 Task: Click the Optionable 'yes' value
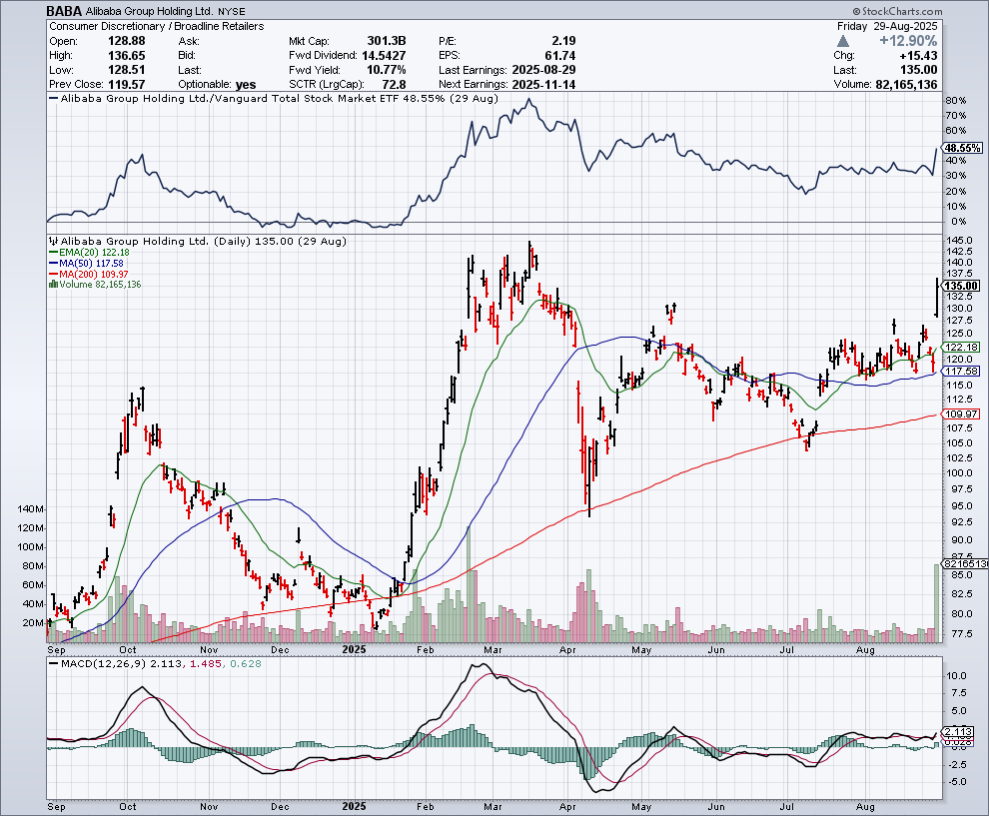(246, 85)
